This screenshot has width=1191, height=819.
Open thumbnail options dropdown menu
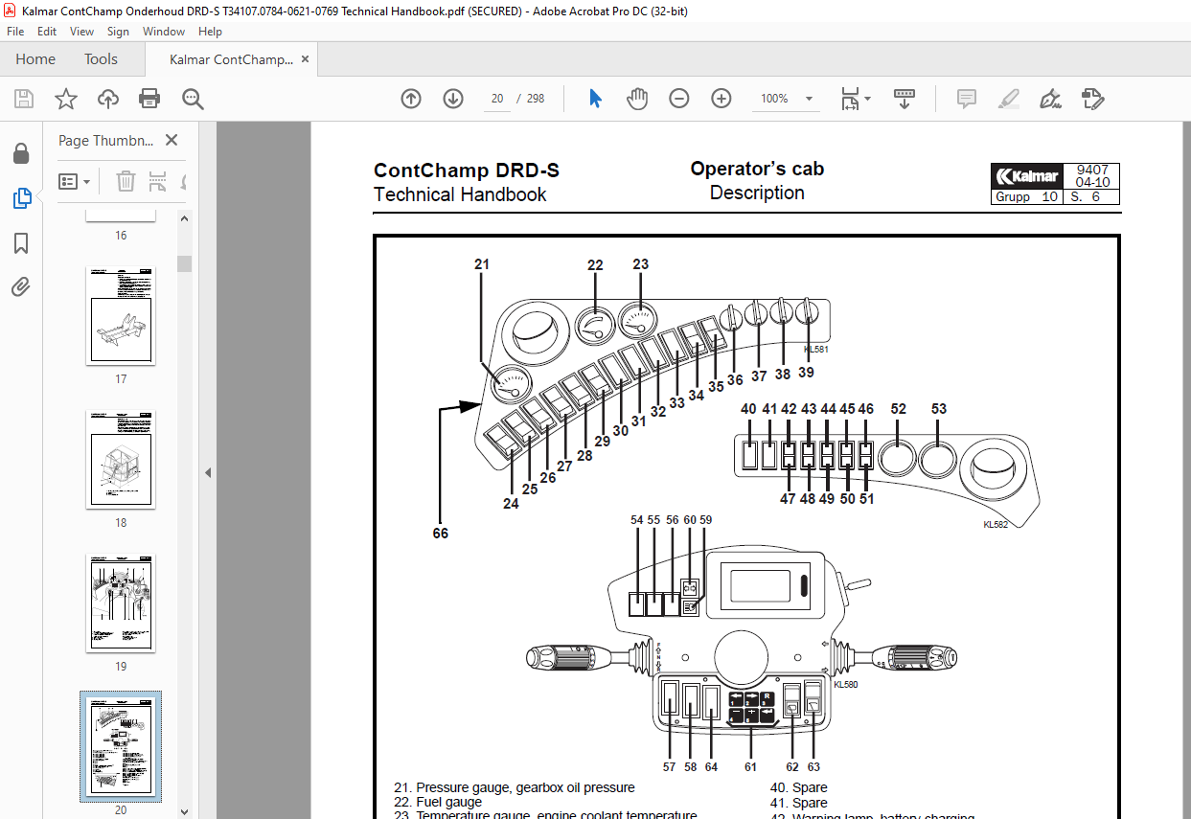[75, 181]
